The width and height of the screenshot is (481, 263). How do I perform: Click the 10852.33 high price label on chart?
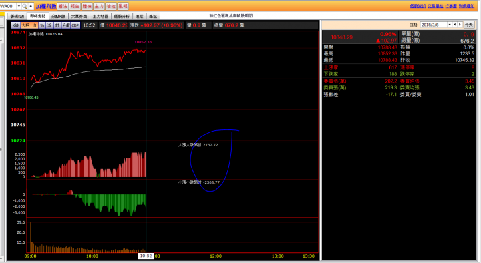click(143, 42)
